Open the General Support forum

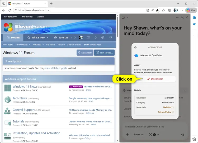(x=23, y=110)
